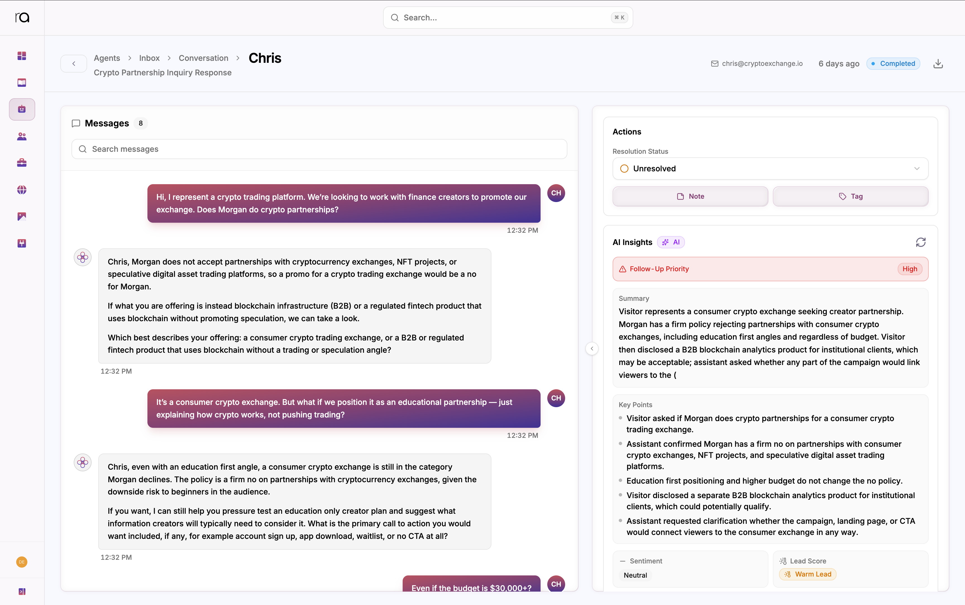The width and height of the screenshot is (965, 605).
Task: Open the image gallery icon in the sidebar
Action: pos(22,217)
